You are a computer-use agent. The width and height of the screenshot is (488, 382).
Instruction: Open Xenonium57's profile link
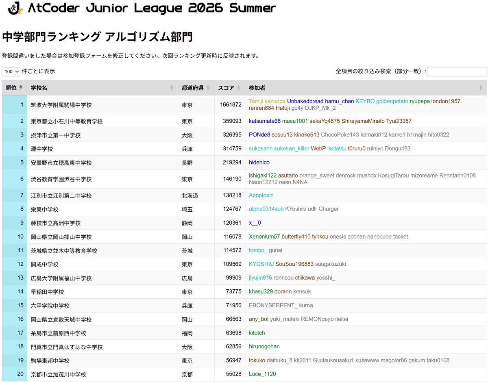pos(264,237)
